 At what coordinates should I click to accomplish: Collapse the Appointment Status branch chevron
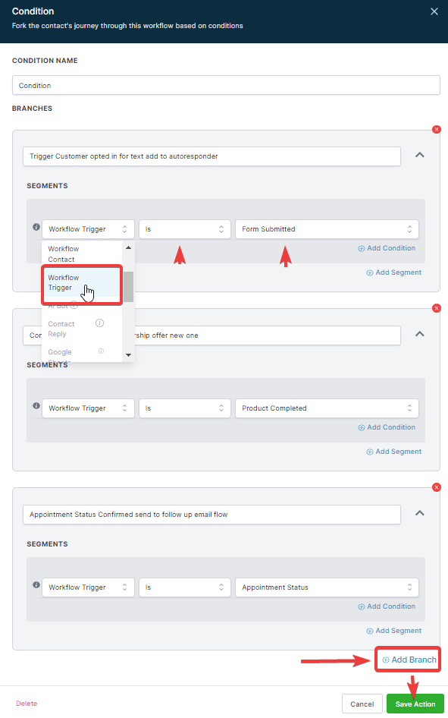click(420, 513)
